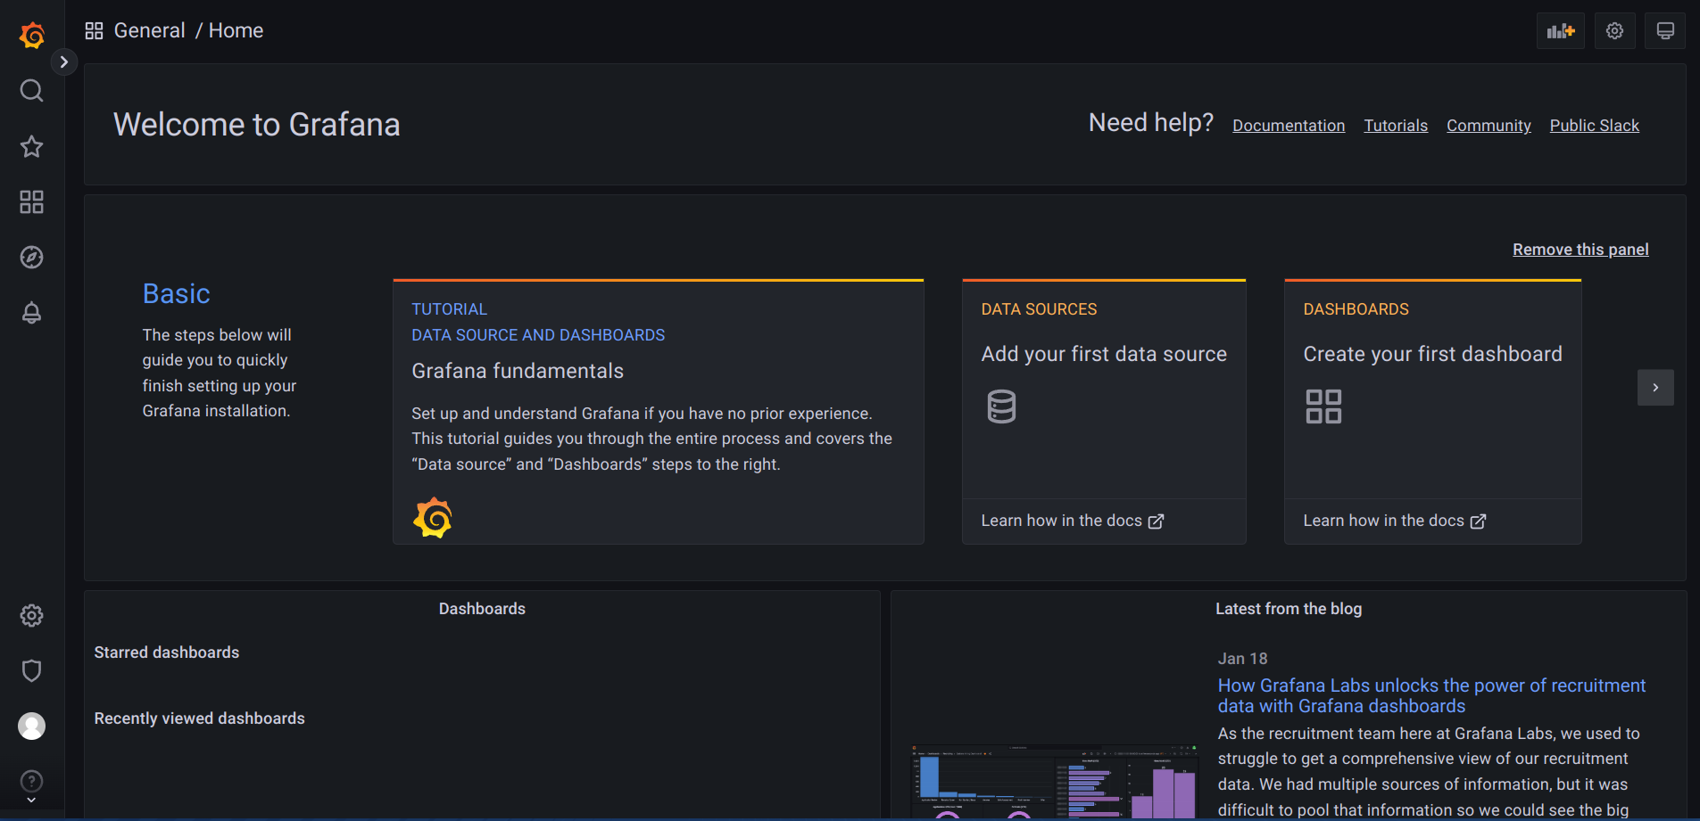Expand the side navigation menu

(63, 62)
